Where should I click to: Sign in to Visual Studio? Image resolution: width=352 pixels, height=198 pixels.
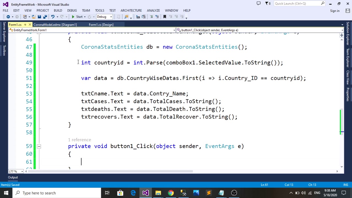335,11
